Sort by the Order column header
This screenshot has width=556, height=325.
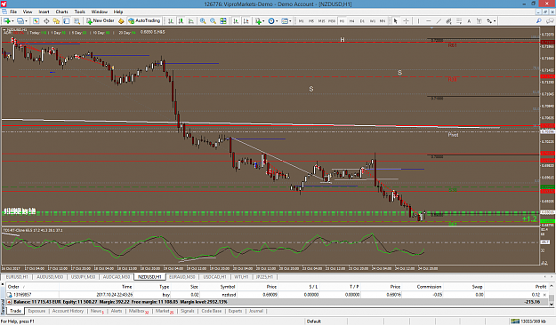click(x=13, y=287)
